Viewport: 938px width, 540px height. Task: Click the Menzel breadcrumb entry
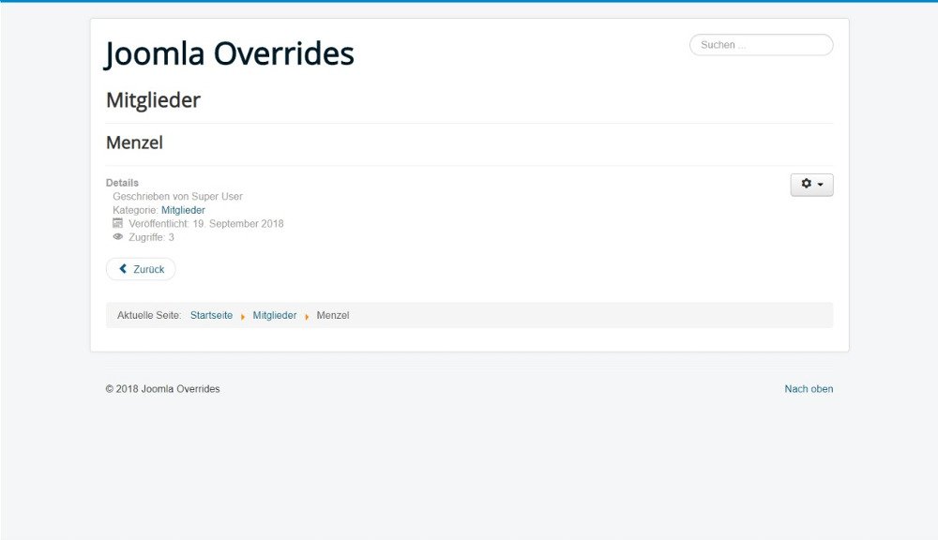click(333, 315)
